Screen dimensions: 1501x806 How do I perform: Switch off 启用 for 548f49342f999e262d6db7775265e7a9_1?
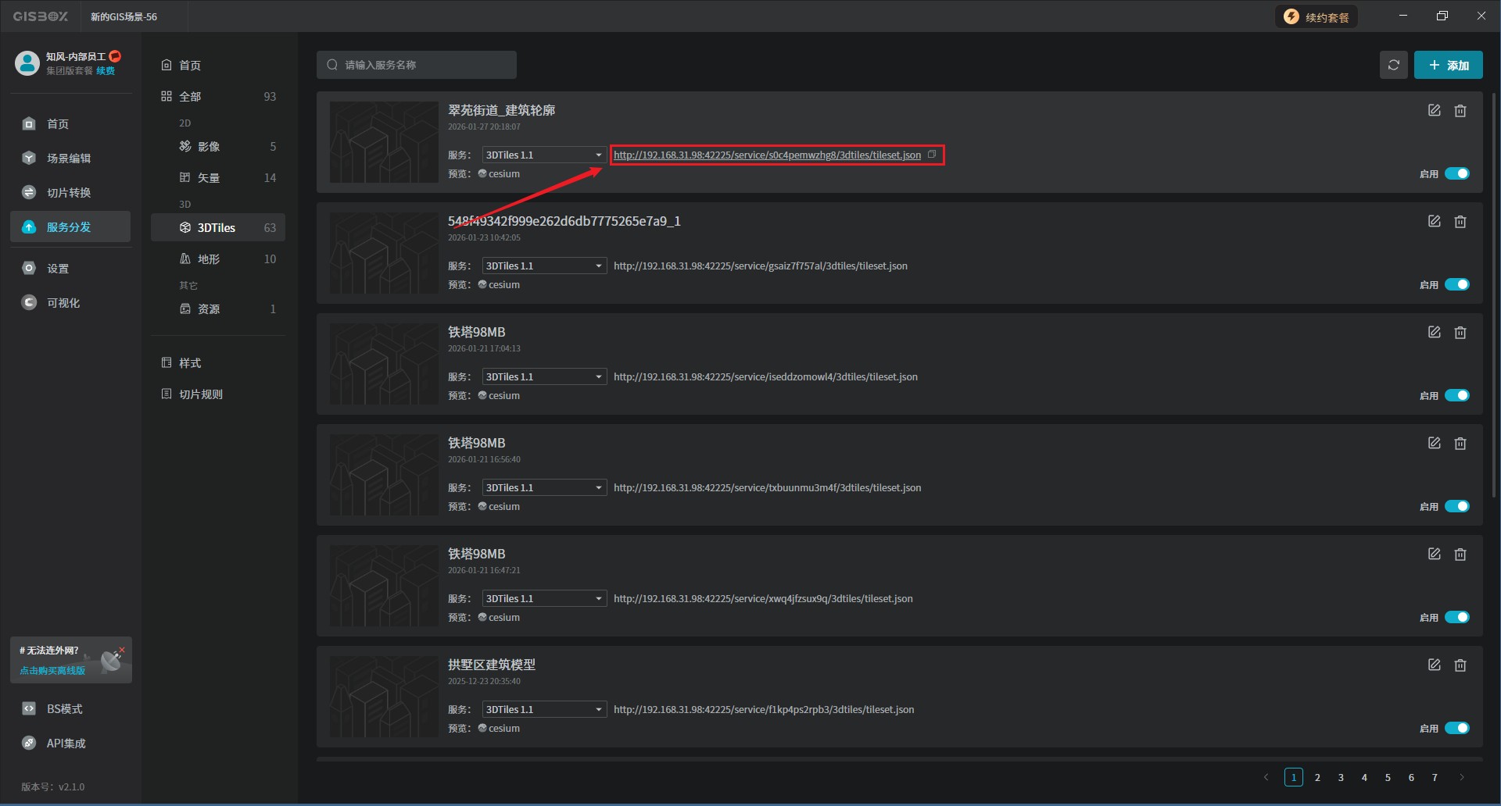point(1456,284)
